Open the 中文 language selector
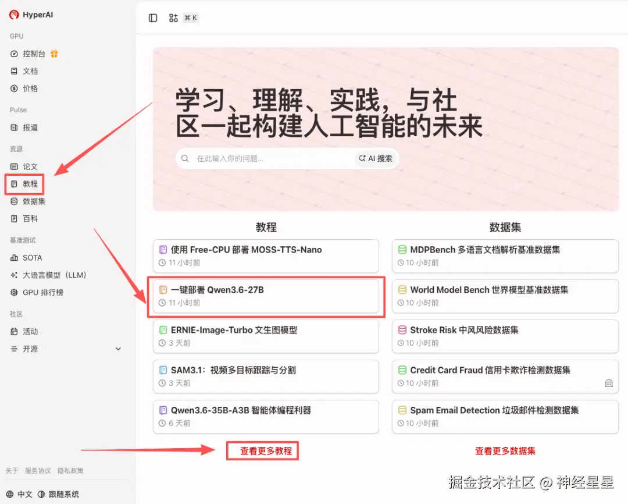This screenshot has width=628, height=504. coord(18,494)
